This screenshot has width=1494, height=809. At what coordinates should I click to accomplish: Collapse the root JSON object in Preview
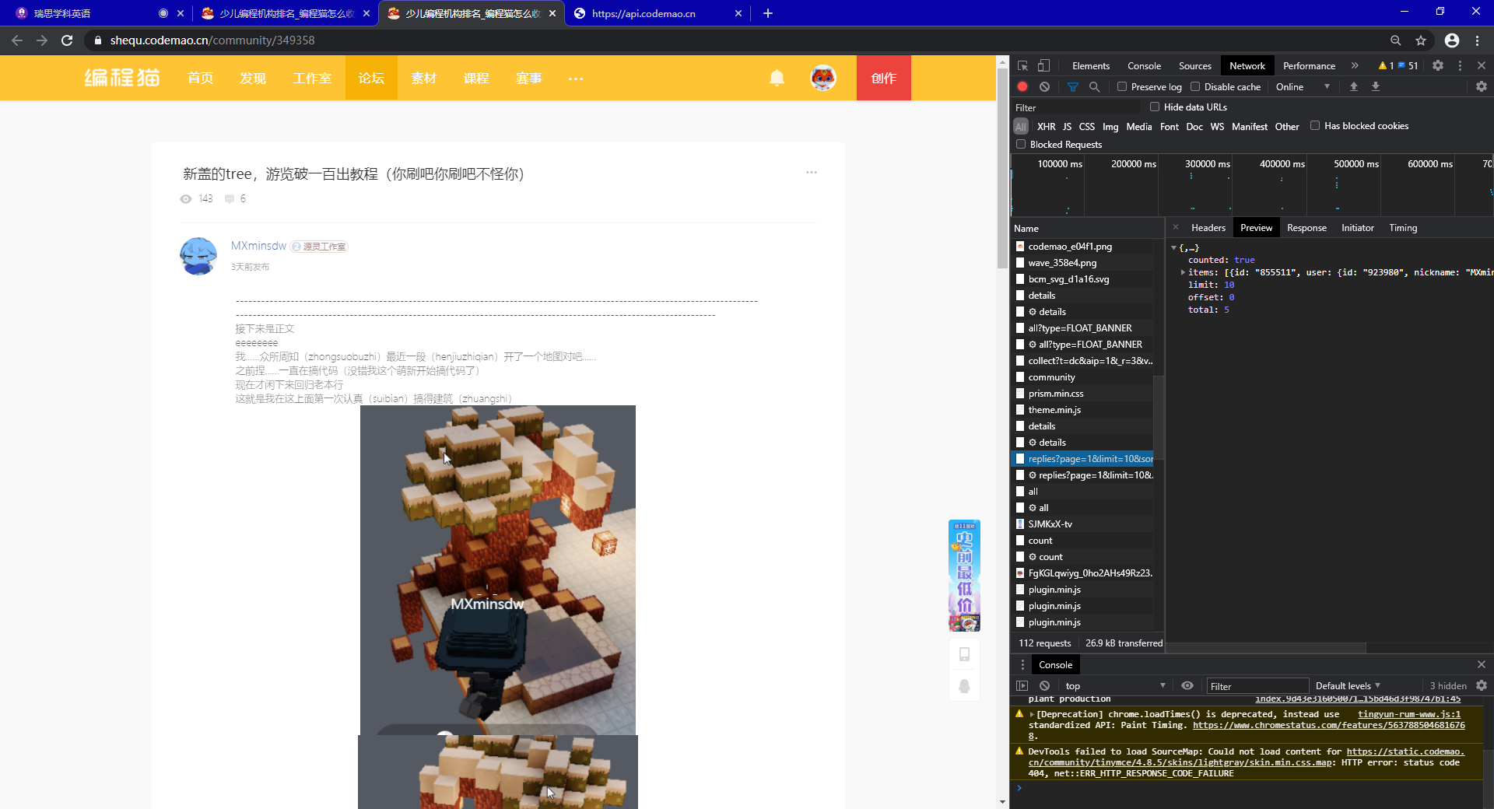pyautogui.click(x=1174, y=247)
